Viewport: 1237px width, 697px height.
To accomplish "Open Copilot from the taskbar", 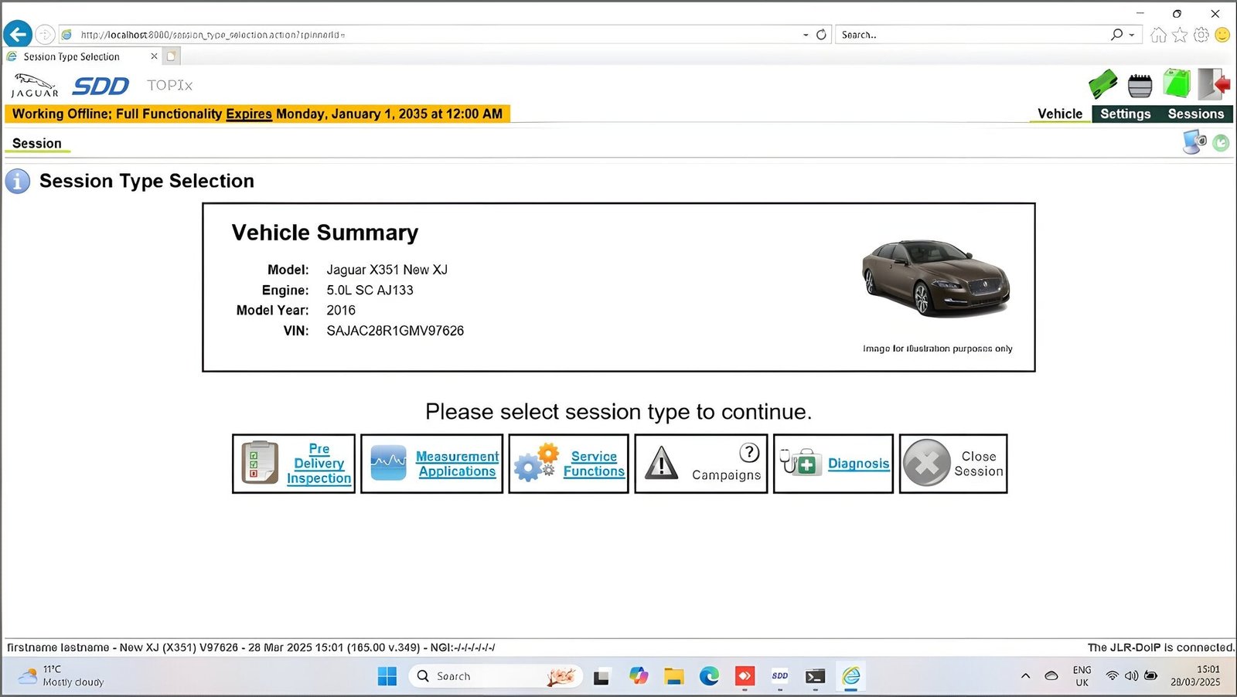I will (x=638, y=676).
